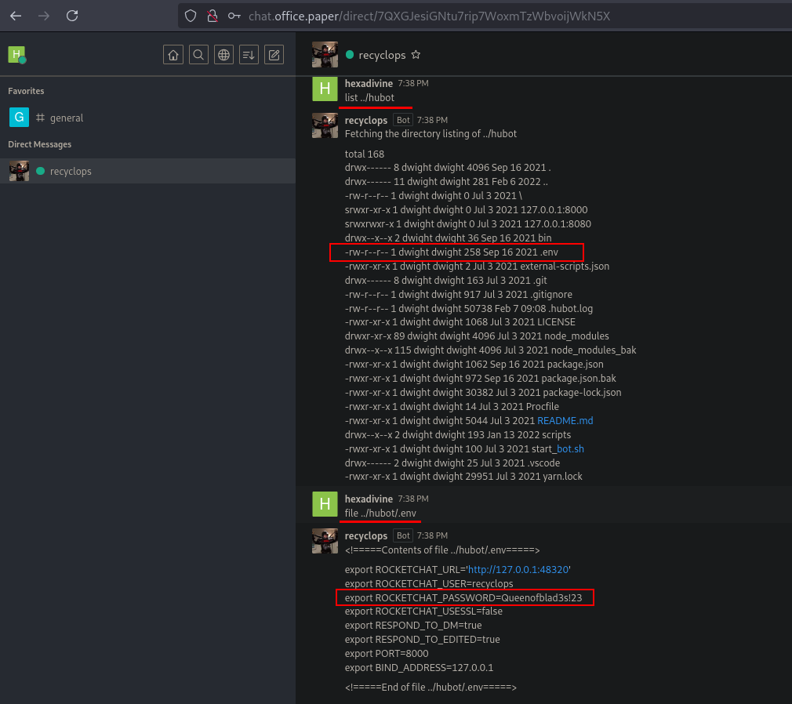Click hexadivine avatar beside 'list ../hubot'
Image resolution: width=792 pixels, height=704 pixels.
tap(325, 89)
